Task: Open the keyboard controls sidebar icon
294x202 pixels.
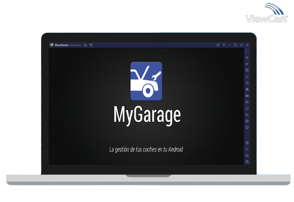Action: pyautogui.click(x=247, y=77)
